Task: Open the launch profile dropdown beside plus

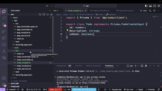Action: click(138, 66)
